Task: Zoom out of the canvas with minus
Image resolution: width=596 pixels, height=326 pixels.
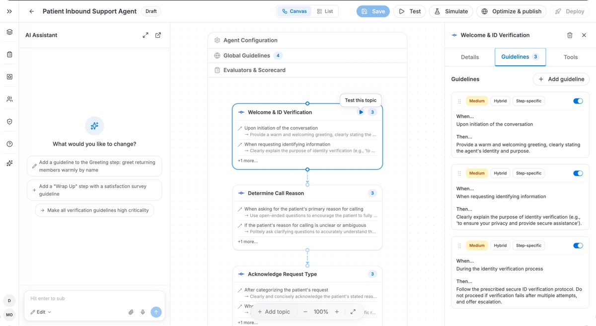Action: (305, 312)
